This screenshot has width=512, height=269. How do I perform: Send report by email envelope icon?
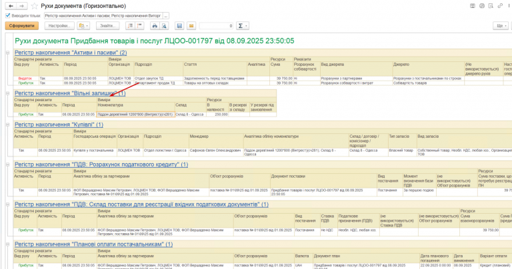click(x=191, y=26)
